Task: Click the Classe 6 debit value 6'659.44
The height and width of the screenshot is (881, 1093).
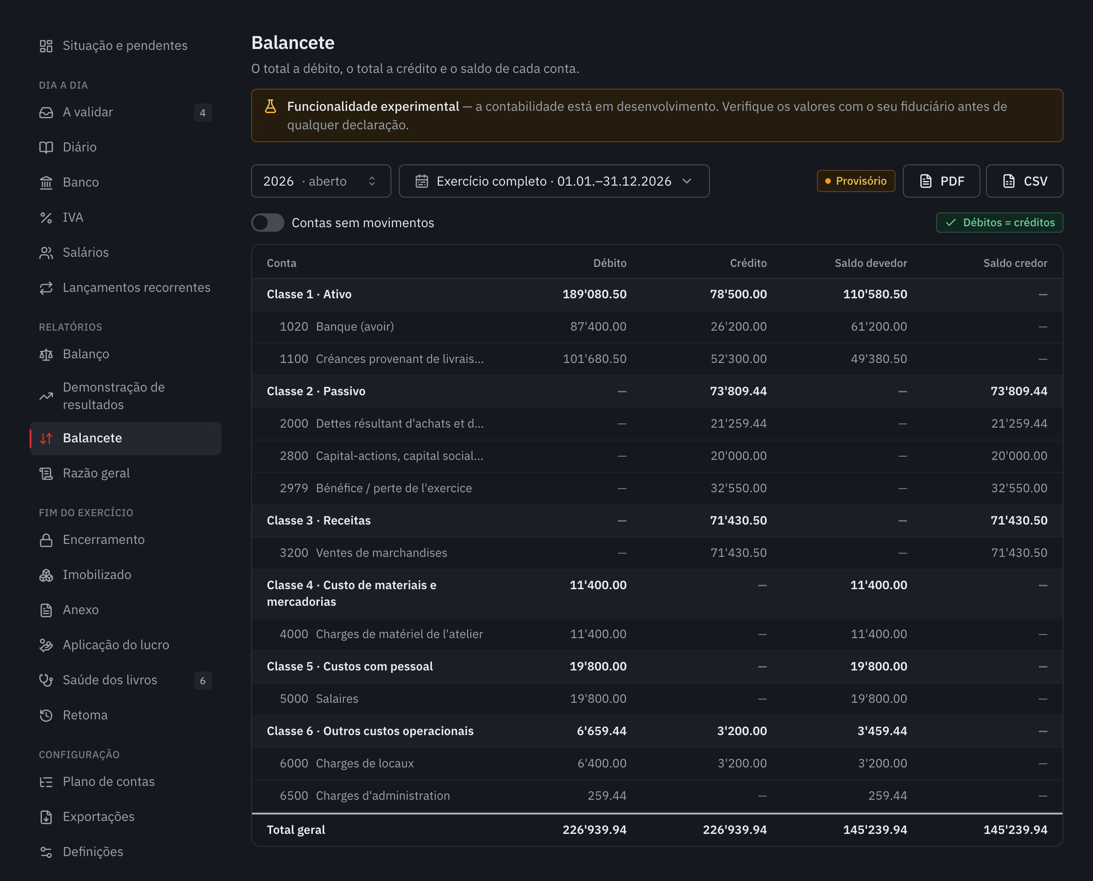Action: point(601,731)
